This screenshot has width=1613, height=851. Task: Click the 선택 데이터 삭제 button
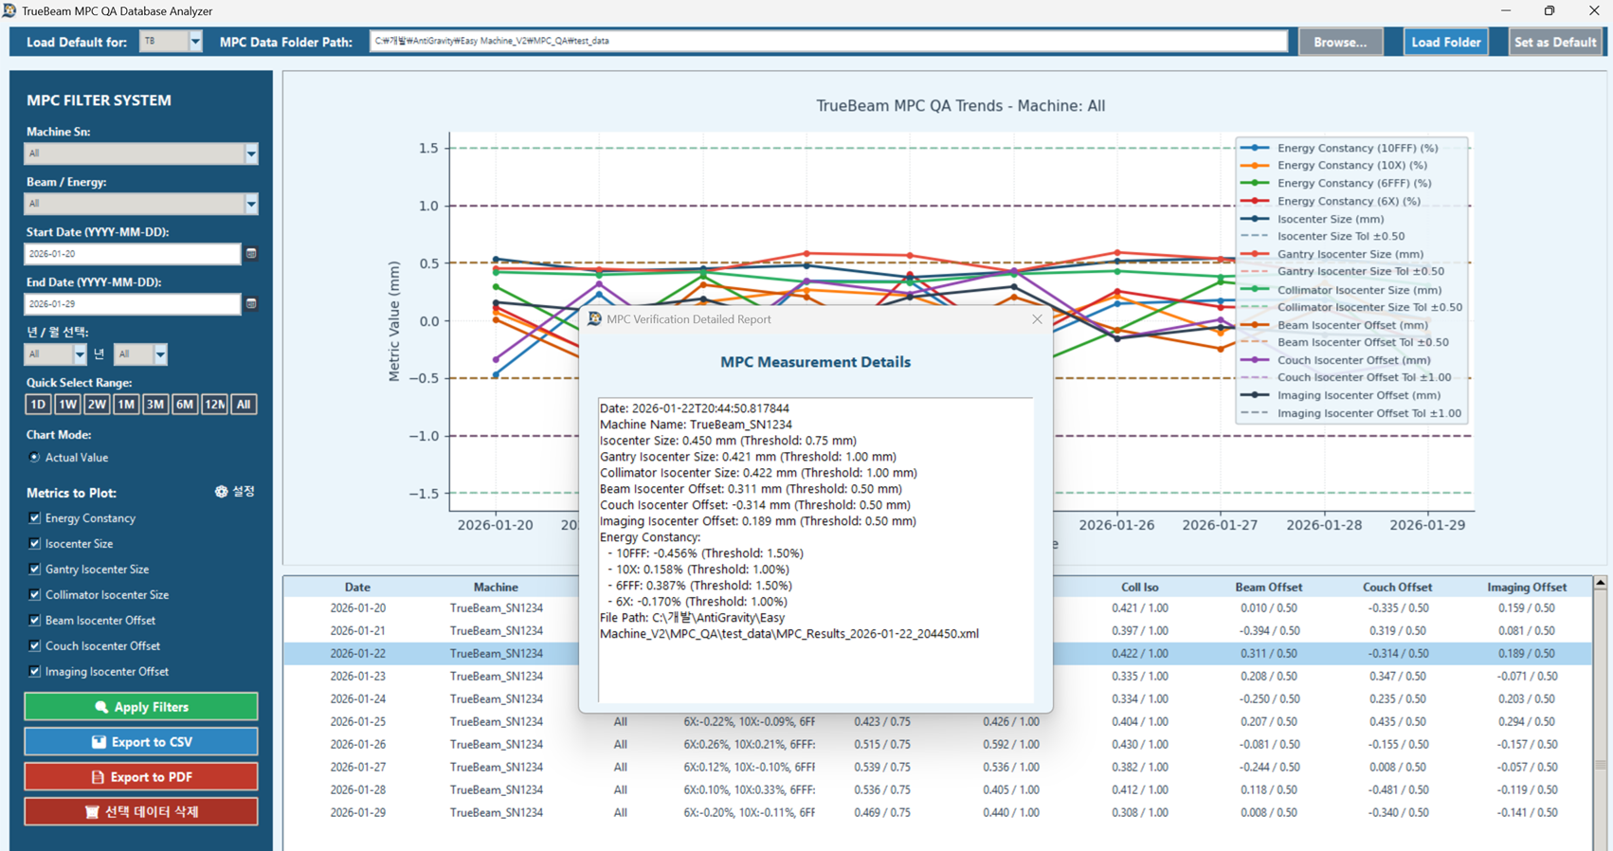click(141, 812)
